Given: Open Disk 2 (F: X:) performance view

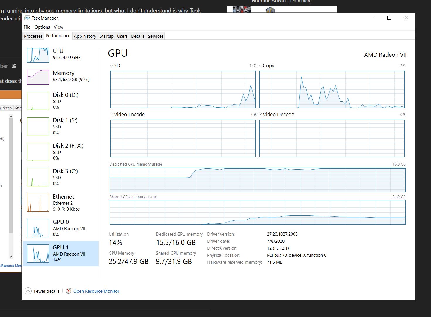Looking at the screenshot, I should point(61,152).
